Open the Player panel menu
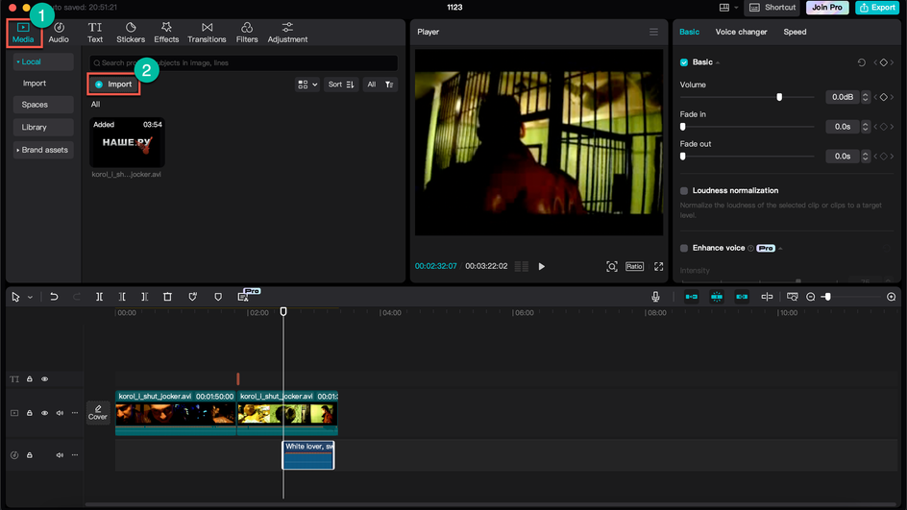The height and width of the screenshot is (510, 907). pos(653,32)
